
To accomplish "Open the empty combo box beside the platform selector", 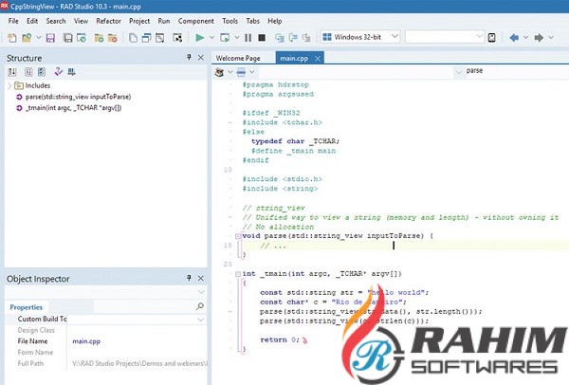I will click(x=479, y=37).
